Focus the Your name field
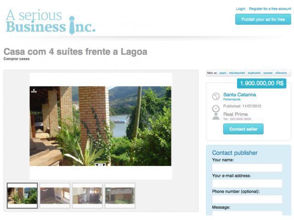 coord(247,168)
